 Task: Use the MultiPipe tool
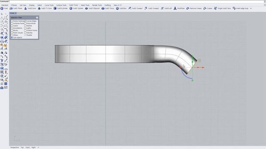pos(179,8)
